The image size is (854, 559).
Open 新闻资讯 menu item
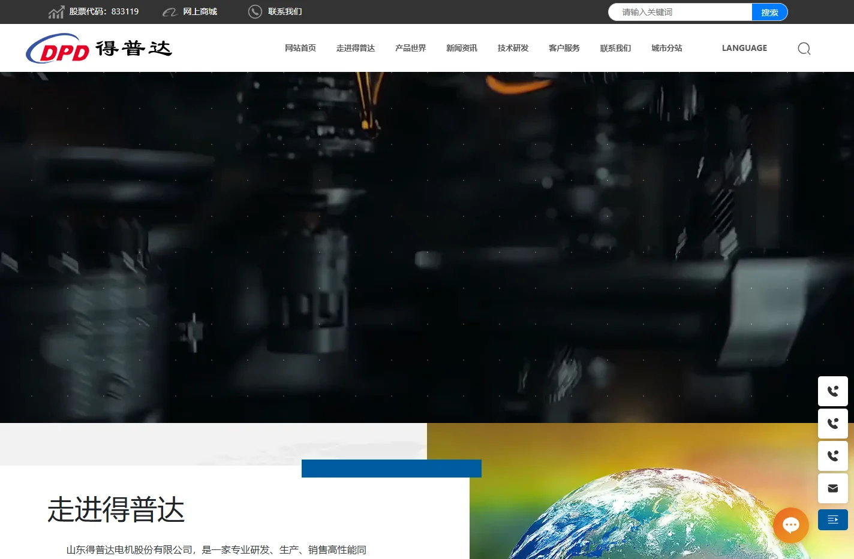pos(462,48)
